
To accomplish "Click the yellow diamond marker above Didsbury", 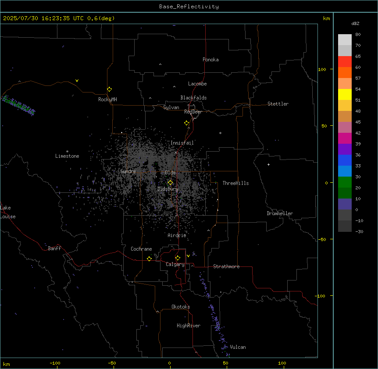I will (170, 183).
